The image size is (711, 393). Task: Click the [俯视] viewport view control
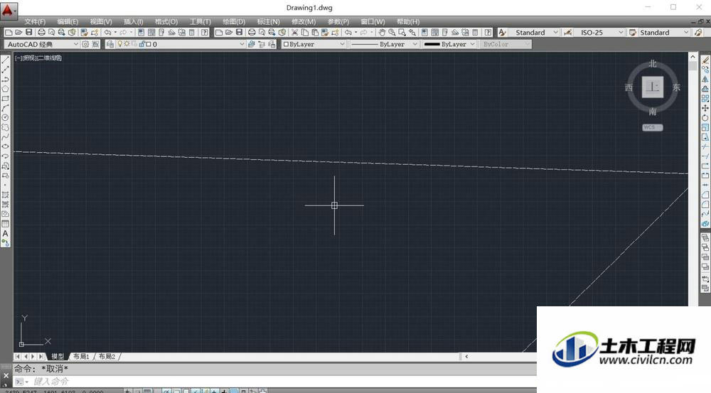(29, 58)
